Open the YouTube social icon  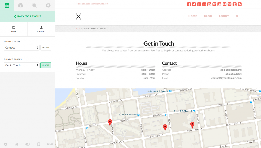click(209, 4)
